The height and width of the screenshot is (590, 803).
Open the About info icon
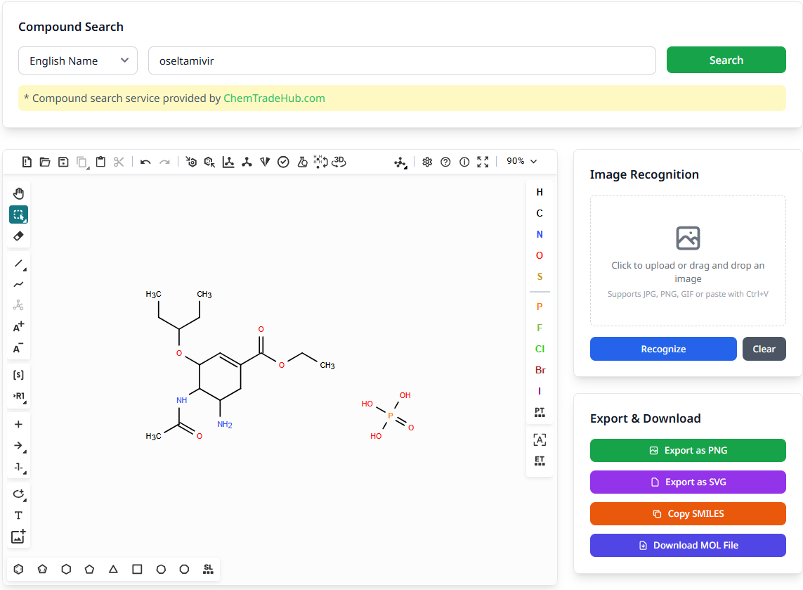coord(464,162)
